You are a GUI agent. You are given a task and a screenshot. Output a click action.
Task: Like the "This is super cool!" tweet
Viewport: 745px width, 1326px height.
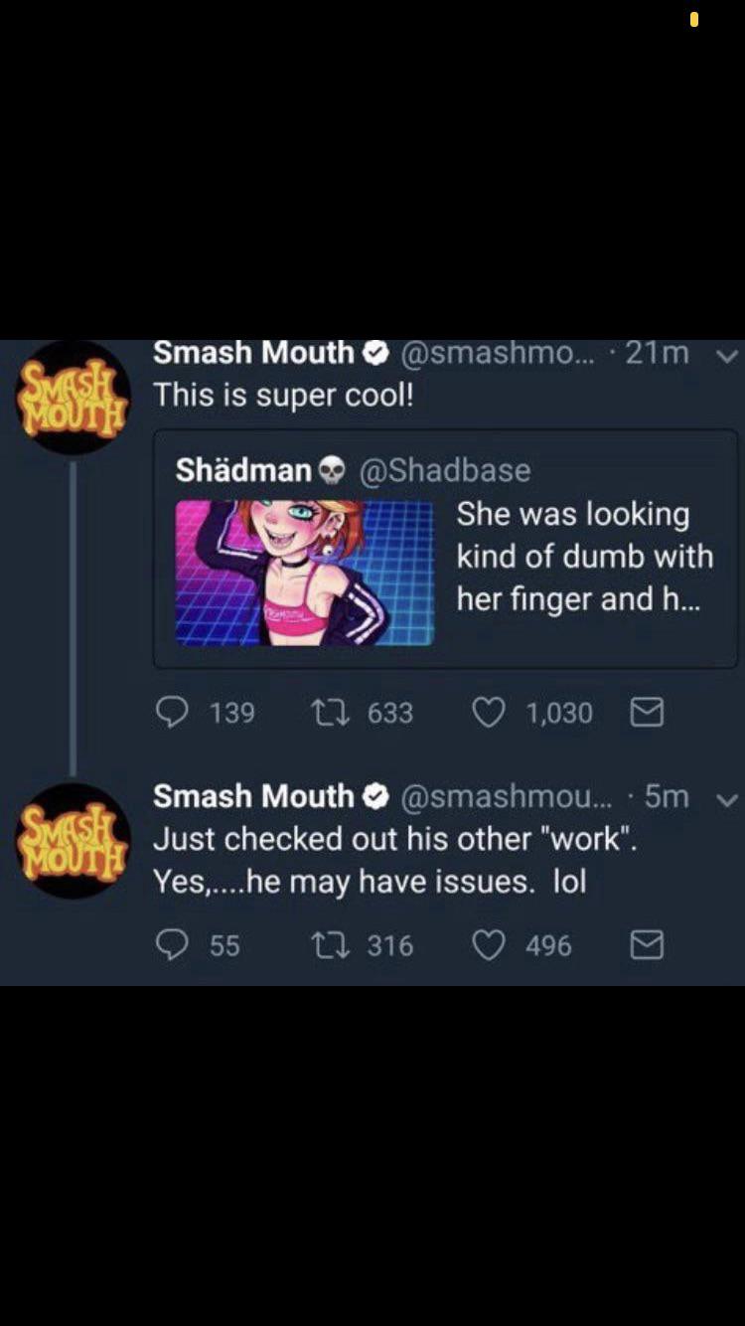pos(488,712)
